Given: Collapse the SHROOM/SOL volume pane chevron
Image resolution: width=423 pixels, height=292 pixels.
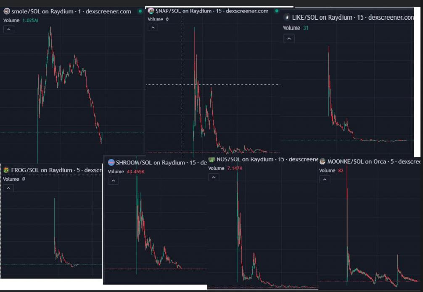Looking at the screenshot, I should pyautogui.click(x=113, y=180).
